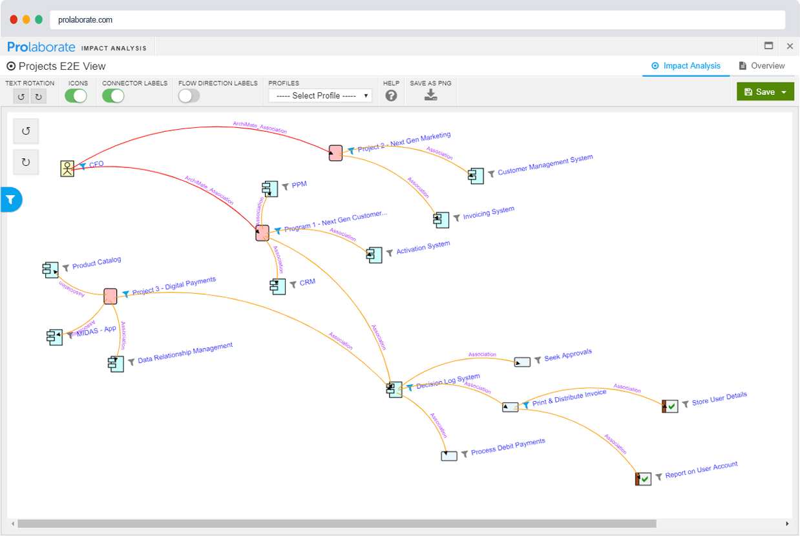Click the canvas rotate clockwise button
The image size is (800, 536).
click(x=25, y=162)
